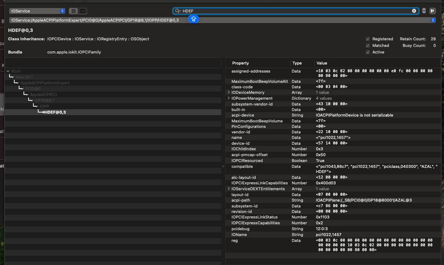
Task: Toggle the inspector sidebar panel icon
Action: click(x=433, y=11)
